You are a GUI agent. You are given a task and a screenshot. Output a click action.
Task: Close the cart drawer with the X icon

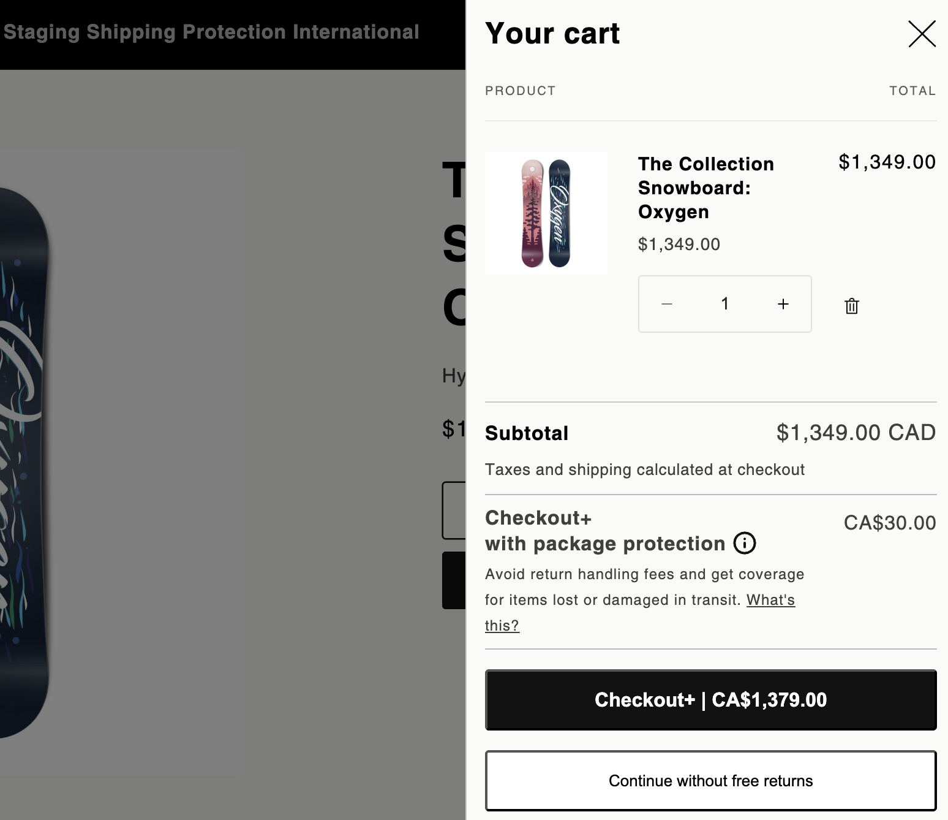(922, 34)
